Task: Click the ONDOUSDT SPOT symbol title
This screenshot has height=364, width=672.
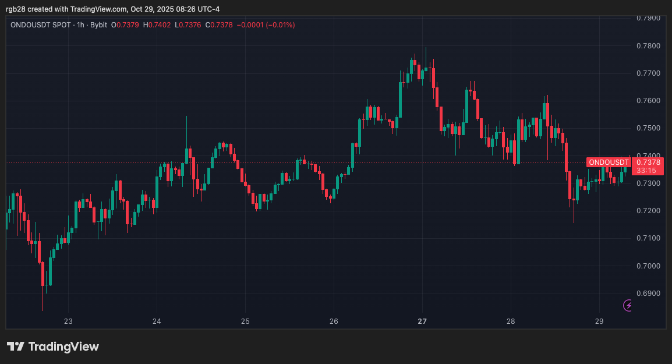Action: 40,25
